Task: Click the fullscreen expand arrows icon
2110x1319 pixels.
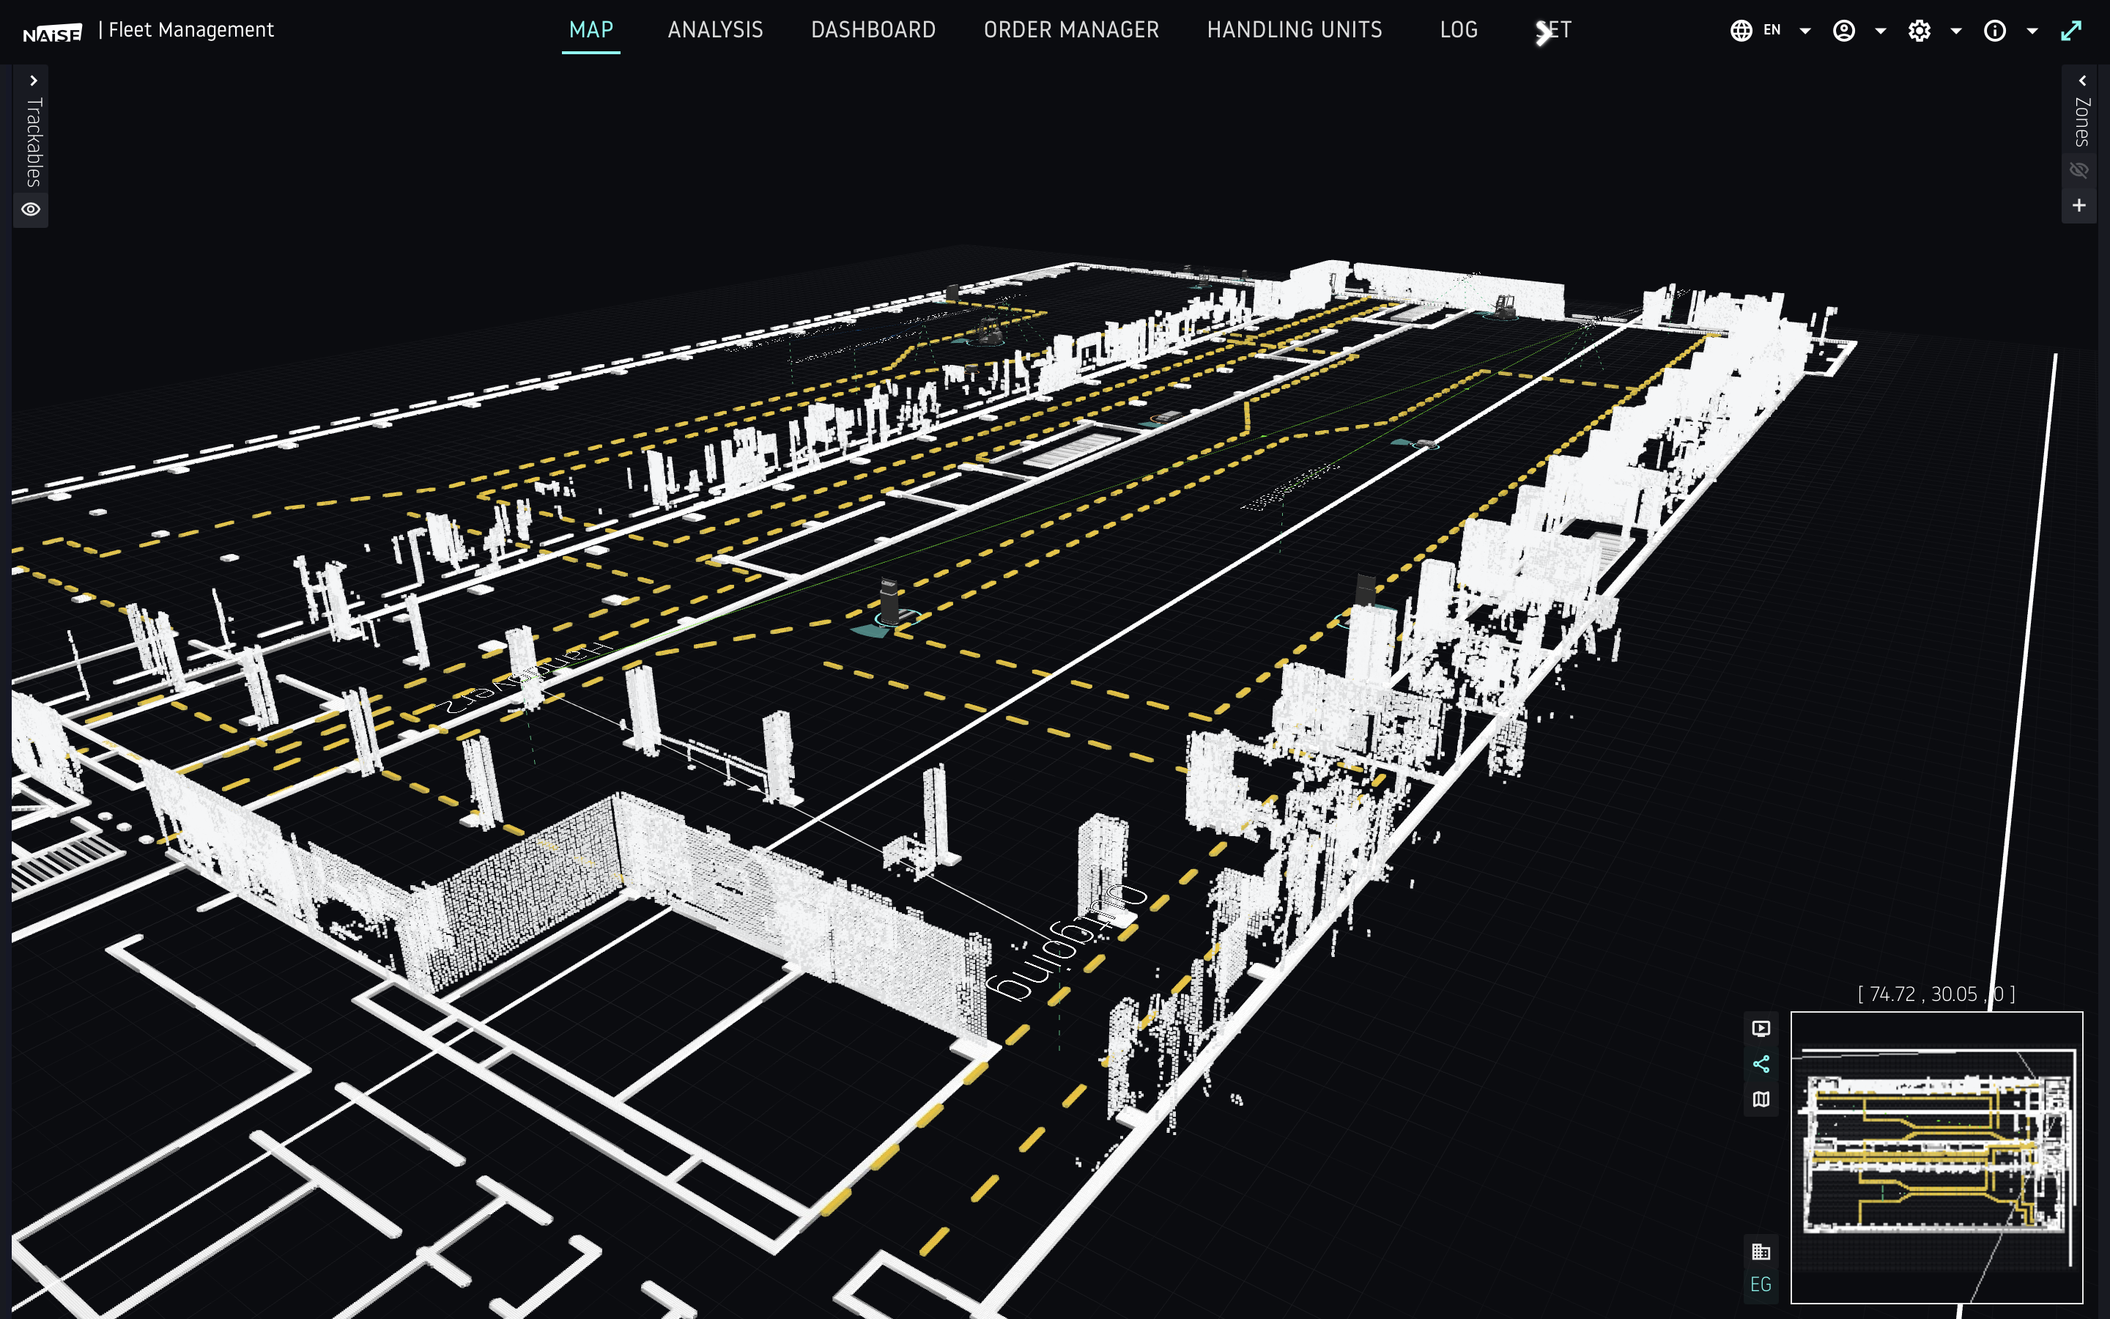Action: (2070, 32)
